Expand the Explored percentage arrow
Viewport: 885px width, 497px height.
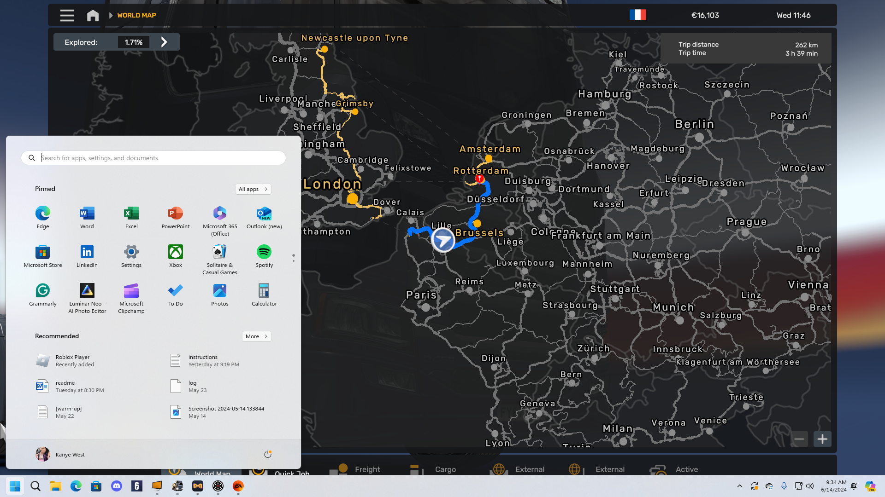[164, 42]
